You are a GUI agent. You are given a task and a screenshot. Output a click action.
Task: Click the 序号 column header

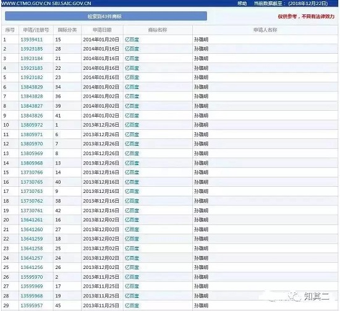pos(10,30)
